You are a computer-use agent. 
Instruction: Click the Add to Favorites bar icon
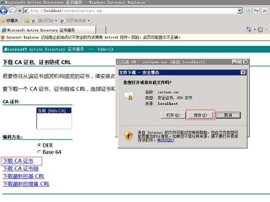coord(27,21)
